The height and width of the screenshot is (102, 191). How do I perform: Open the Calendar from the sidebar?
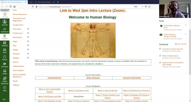5,44
